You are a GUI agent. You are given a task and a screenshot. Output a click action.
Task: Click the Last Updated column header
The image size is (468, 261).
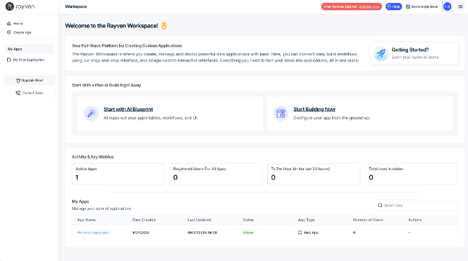coord(199,220)
